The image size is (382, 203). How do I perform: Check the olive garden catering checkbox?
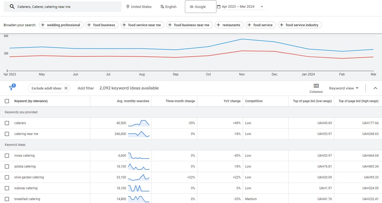pyautogui.click(x=7, y=177)
